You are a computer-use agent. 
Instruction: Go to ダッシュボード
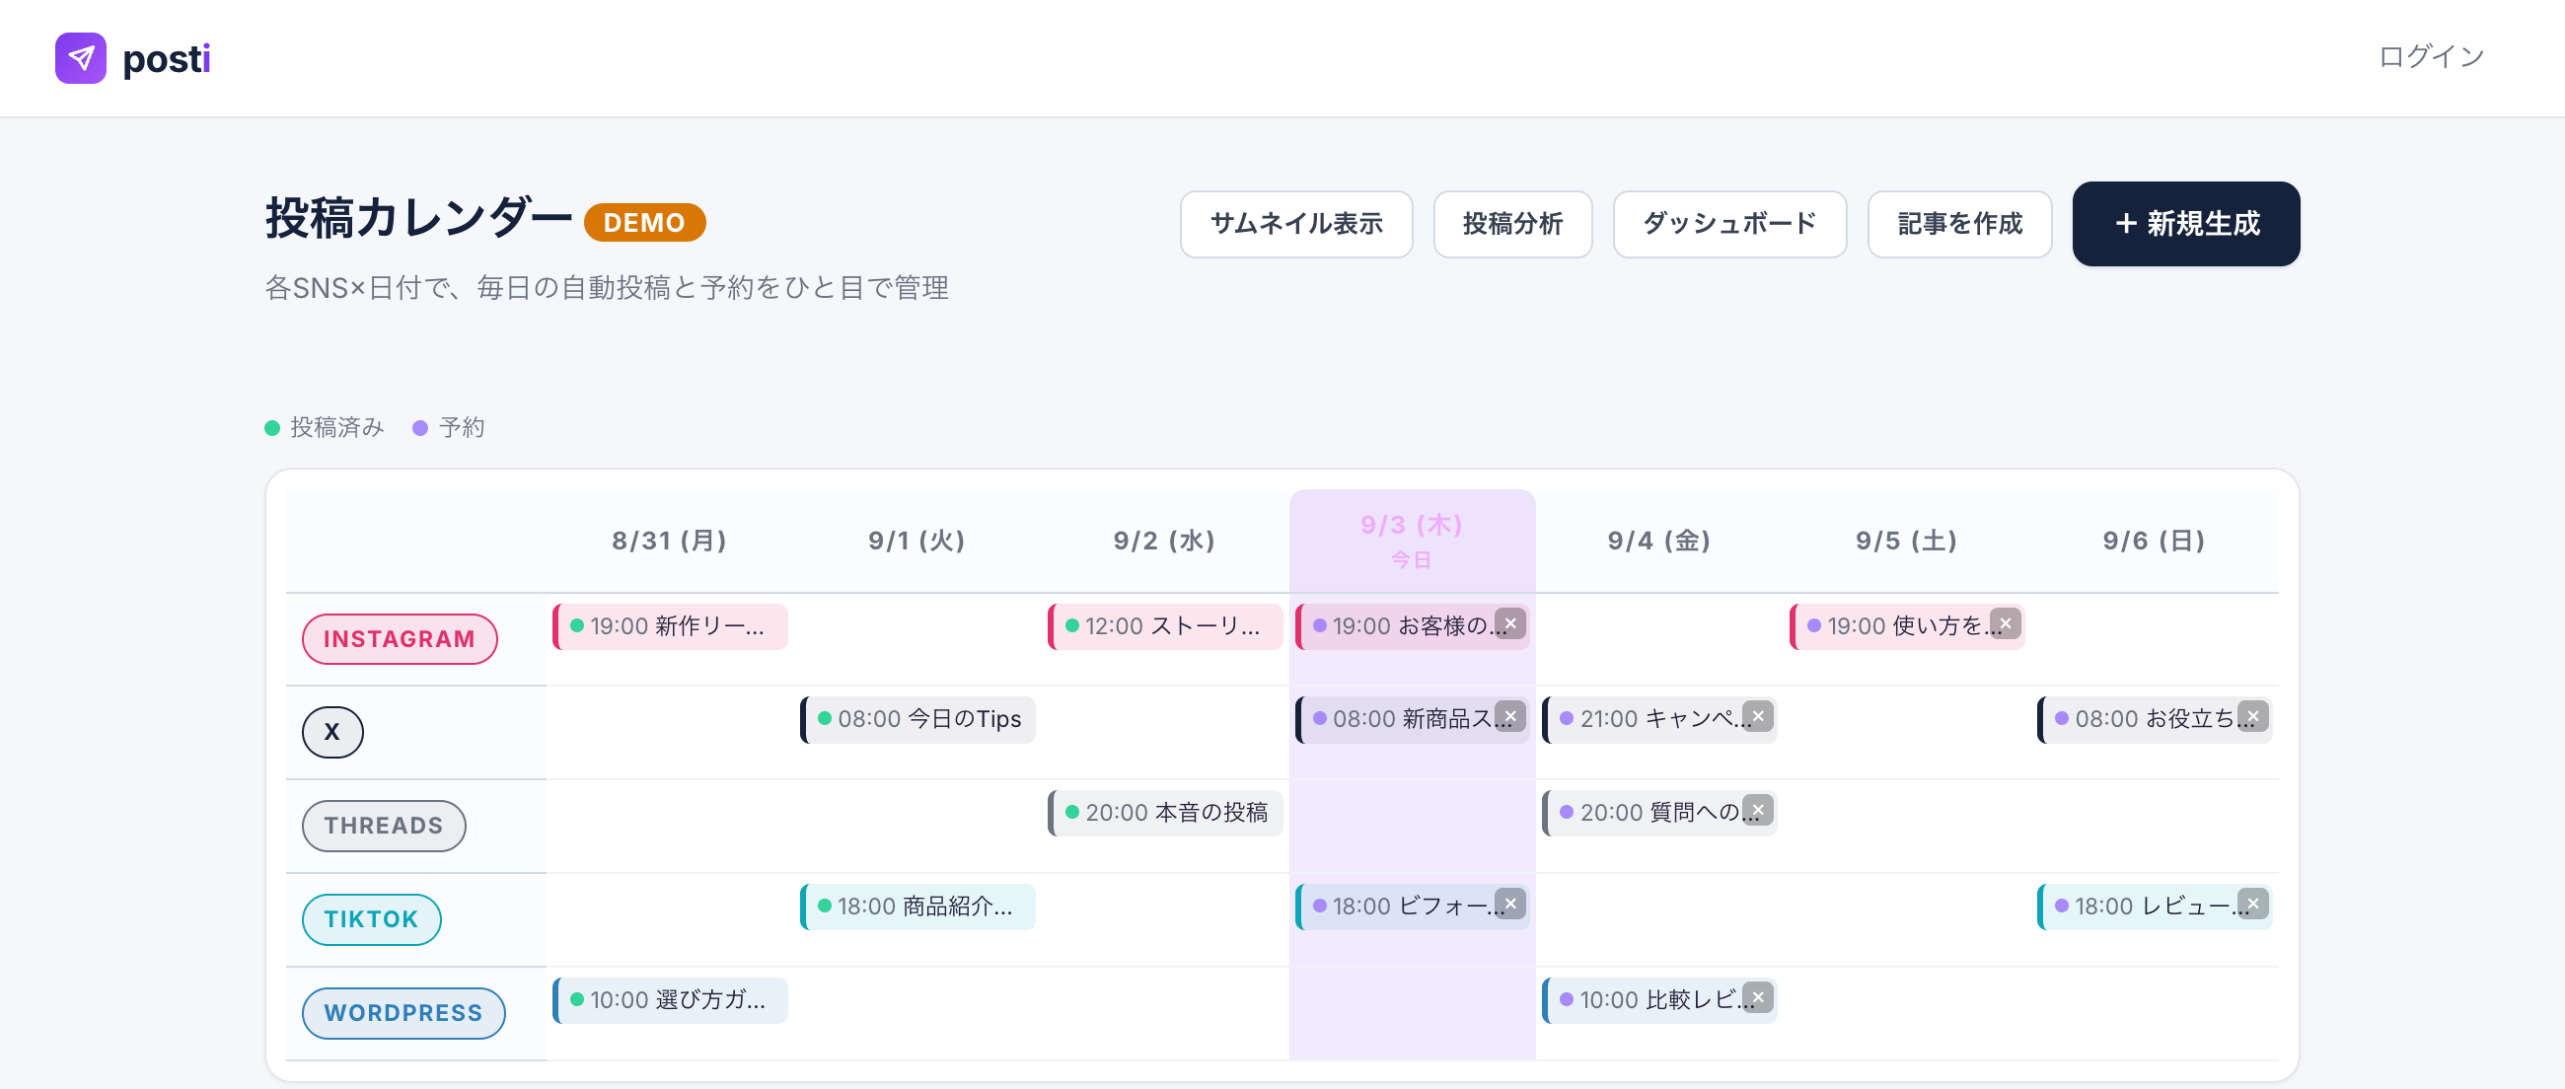pos(1728,224)
